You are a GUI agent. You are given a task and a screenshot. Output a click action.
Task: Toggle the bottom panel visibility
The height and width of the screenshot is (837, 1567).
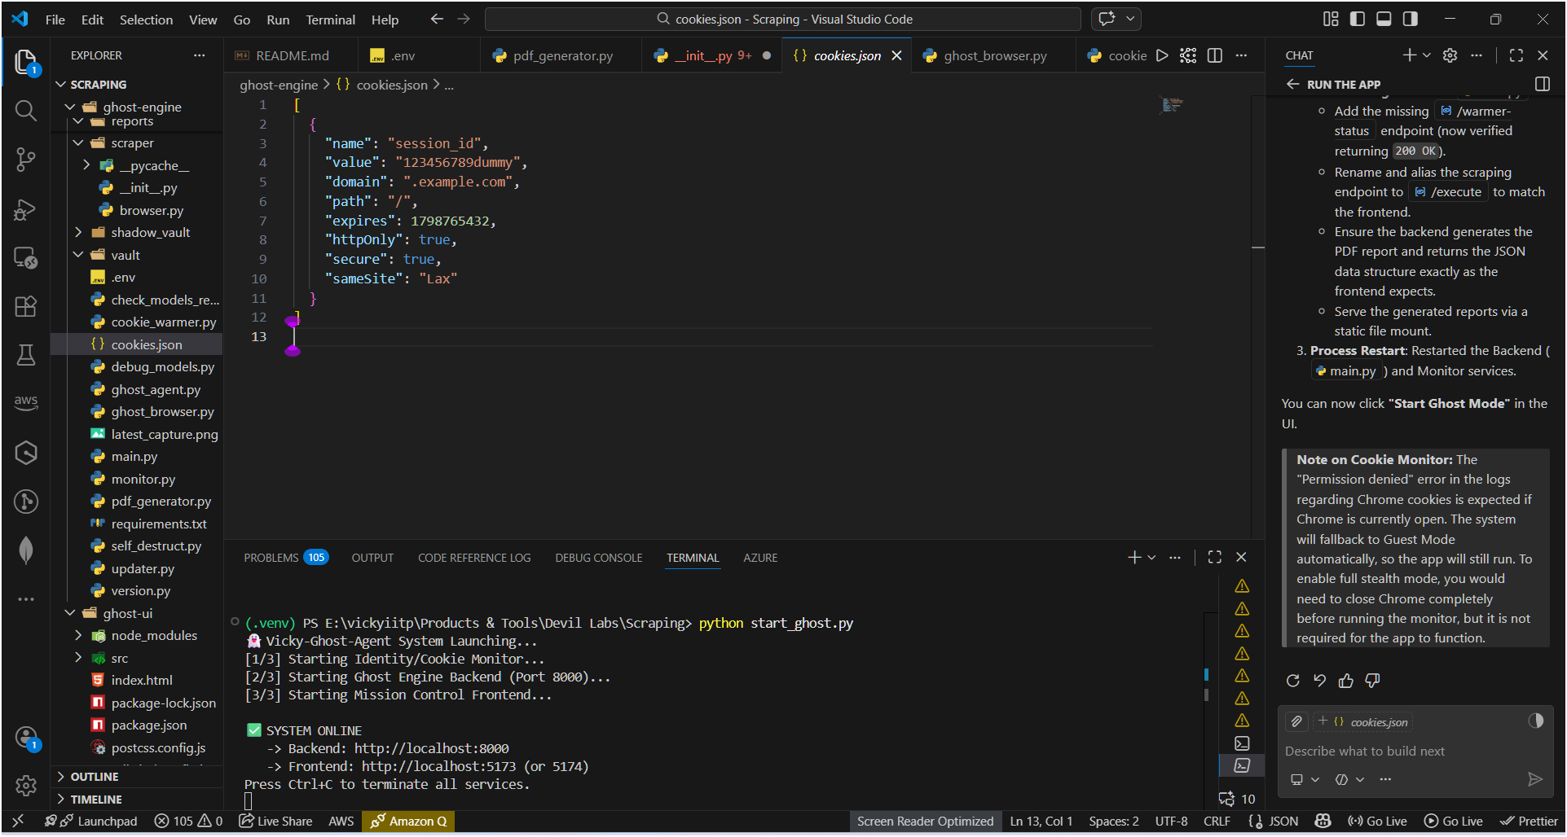pyautogui.click(x=1384, y=19)
